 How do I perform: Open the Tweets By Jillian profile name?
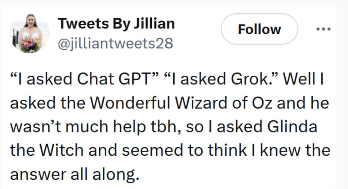[116, 23]
